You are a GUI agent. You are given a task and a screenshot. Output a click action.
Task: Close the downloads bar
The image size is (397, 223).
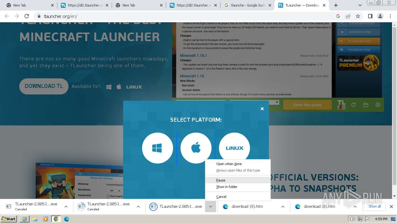point(391,207)
